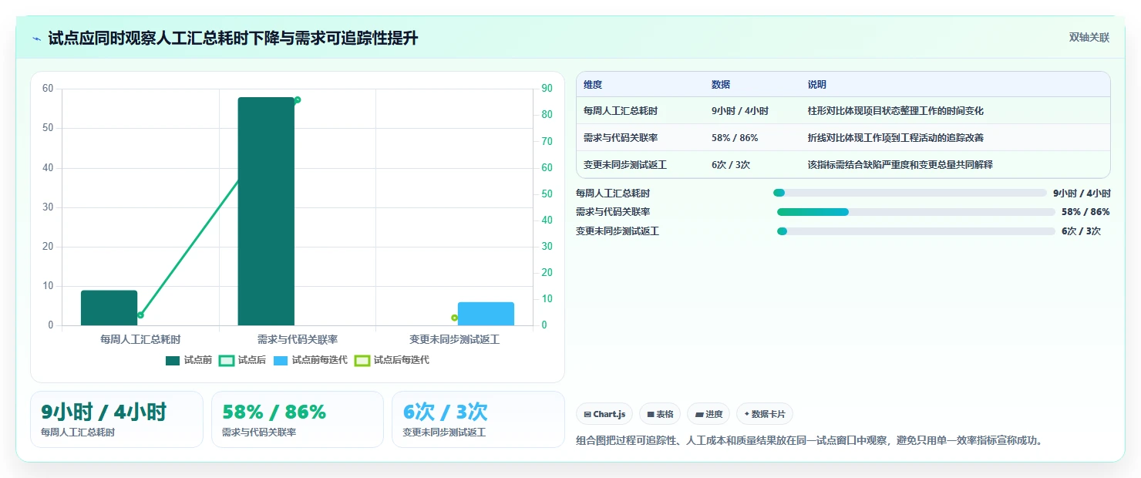Image resolution: width=1141 pixels, height=478 pixels.
Task: Click the 每周人工汇总耗时 dark green bar
Action: [109, 308]
